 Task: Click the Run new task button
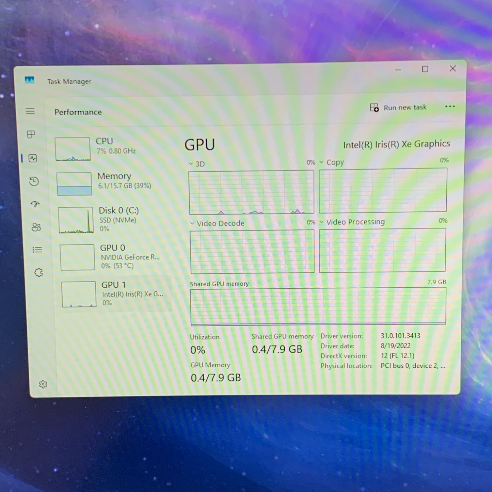pyautogui.click(x=399, y=107)
